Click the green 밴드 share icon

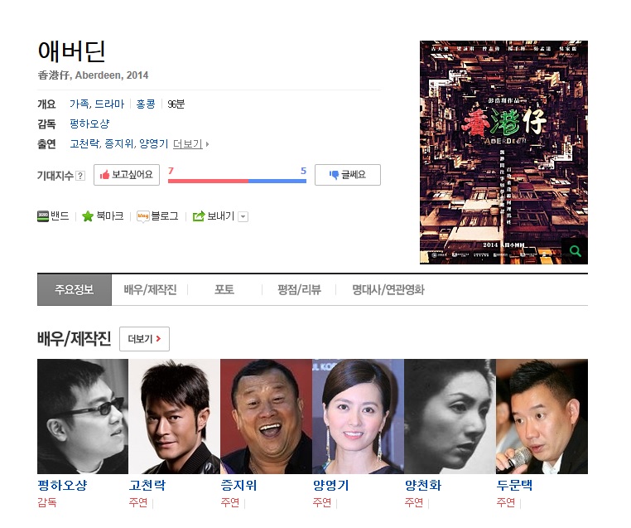click(43, 216)
